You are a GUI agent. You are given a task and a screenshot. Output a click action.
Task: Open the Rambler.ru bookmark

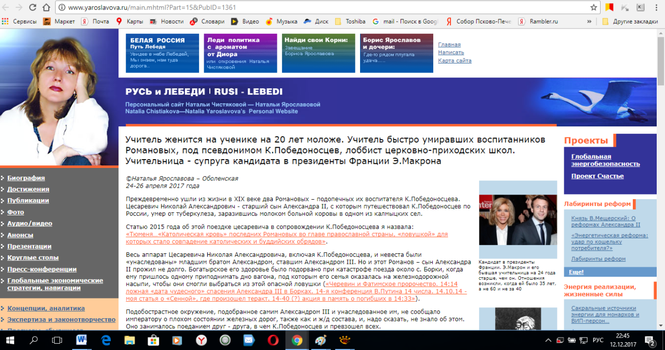tap(538, 21)
